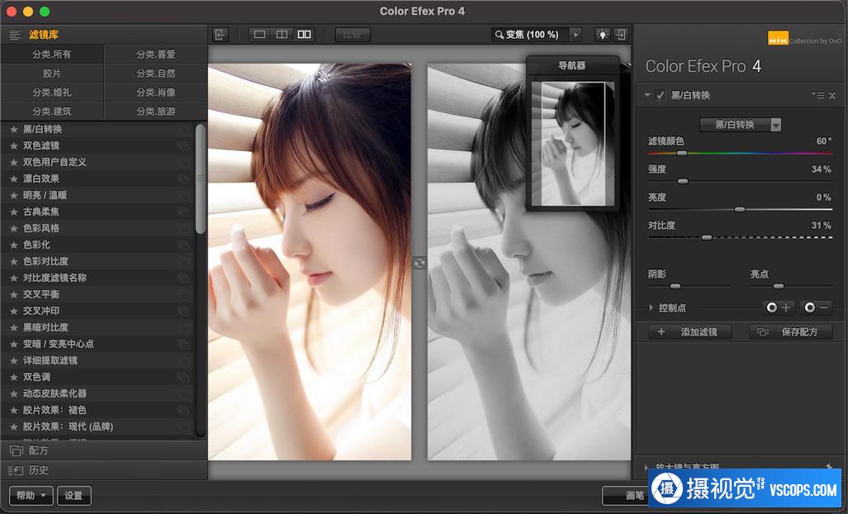Uncheck the 黑/白转换 filter checkbox
Screen dimensions: 848x514
click(661, 95)
